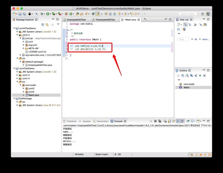Open the Task List view menu triangle
Viewport: 223px width, 173px height.
[x=179, y=34]
